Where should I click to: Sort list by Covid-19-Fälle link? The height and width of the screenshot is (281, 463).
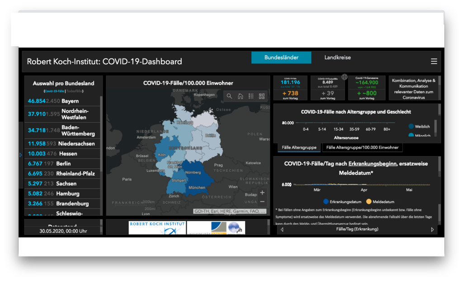pos(54,91)
